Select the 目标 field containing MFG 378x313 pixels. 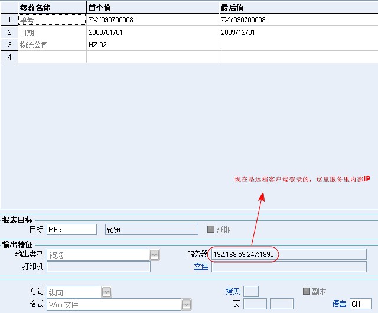[x=71, y=230]
